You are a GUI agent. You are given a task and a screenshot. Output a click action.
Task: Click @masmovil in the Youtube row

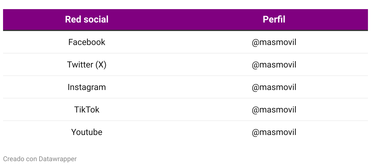tap(274, 132)
